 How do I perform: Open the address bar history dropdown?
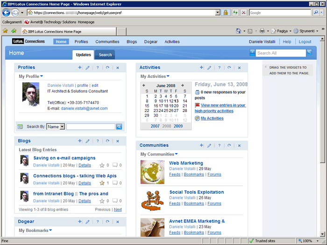pyautogui.click(x=218, y=13)
